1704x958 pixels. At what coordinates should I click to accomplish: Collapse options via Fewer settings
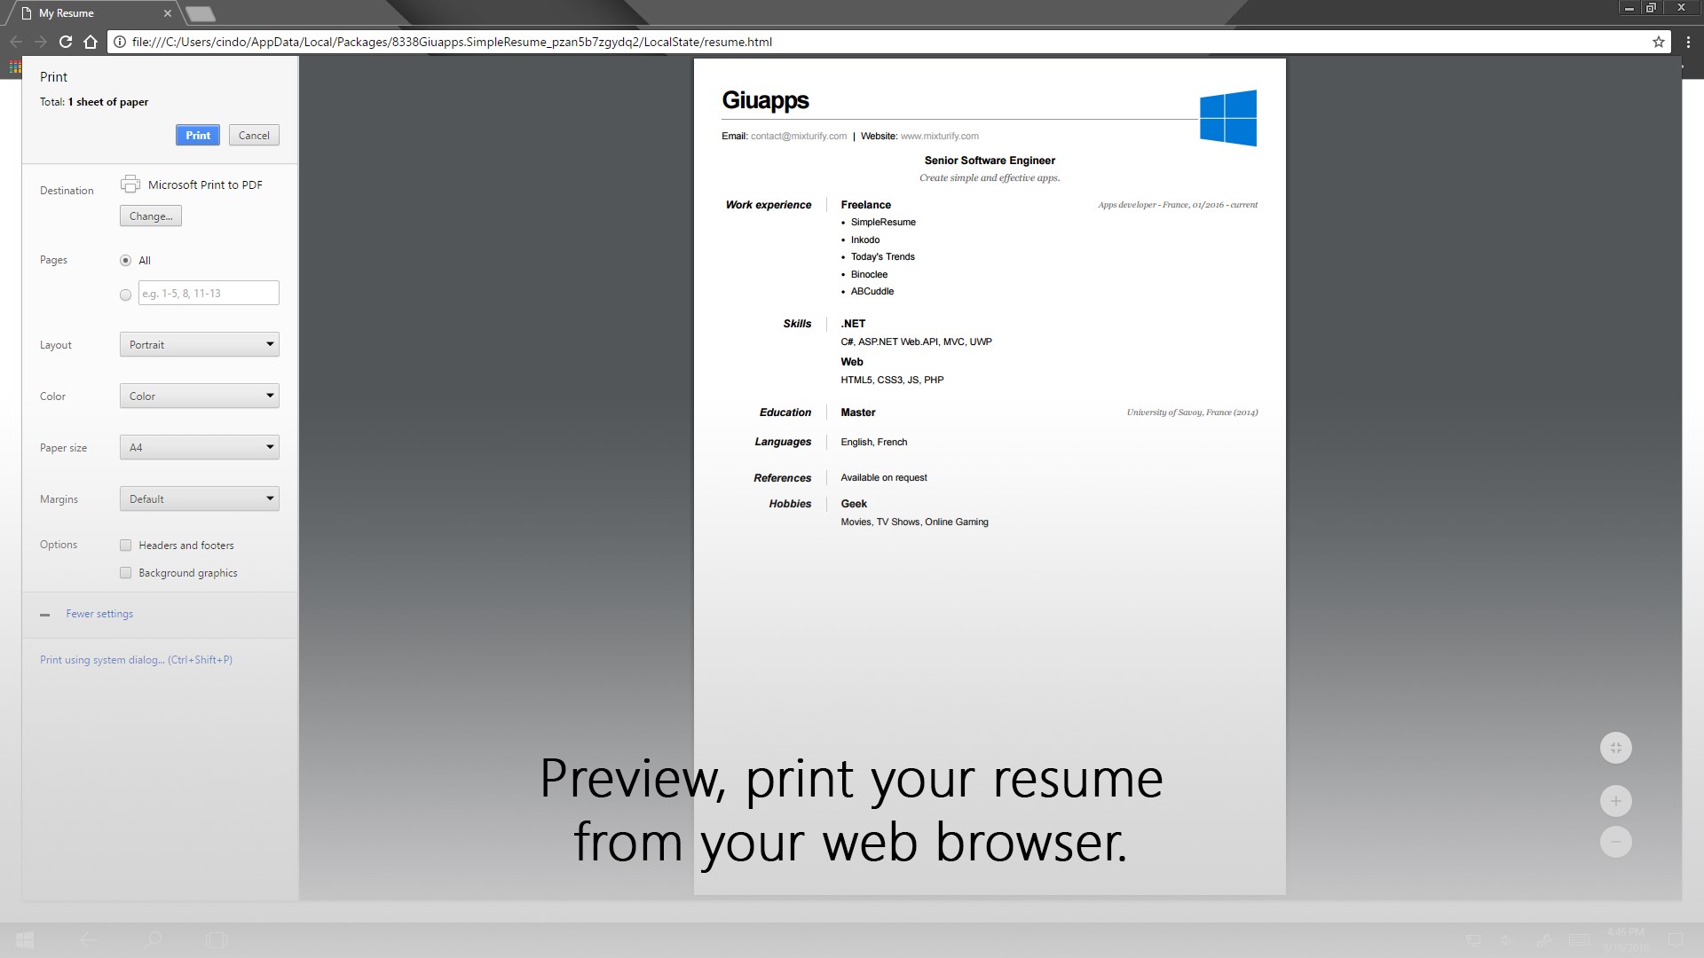click(x=99, y=614)
